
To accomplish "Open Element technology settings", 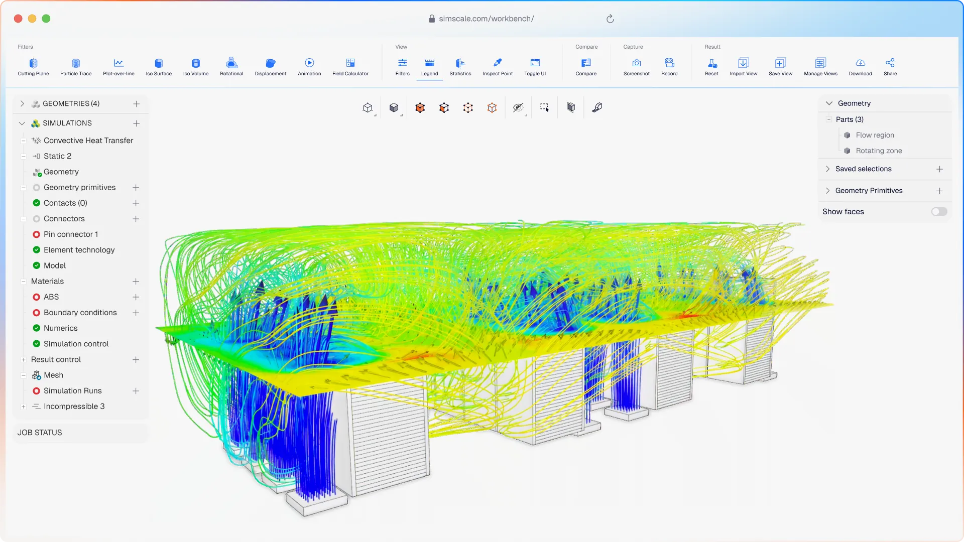I will pyautogui.click(x=79, y=250).
